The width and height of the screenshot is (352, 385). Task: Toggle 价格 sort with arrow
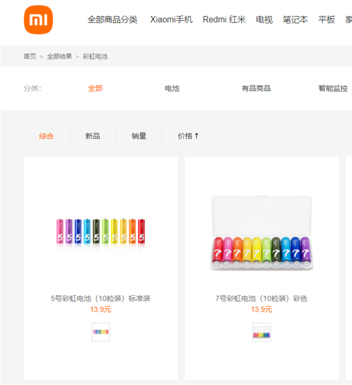tap(188, 136)
